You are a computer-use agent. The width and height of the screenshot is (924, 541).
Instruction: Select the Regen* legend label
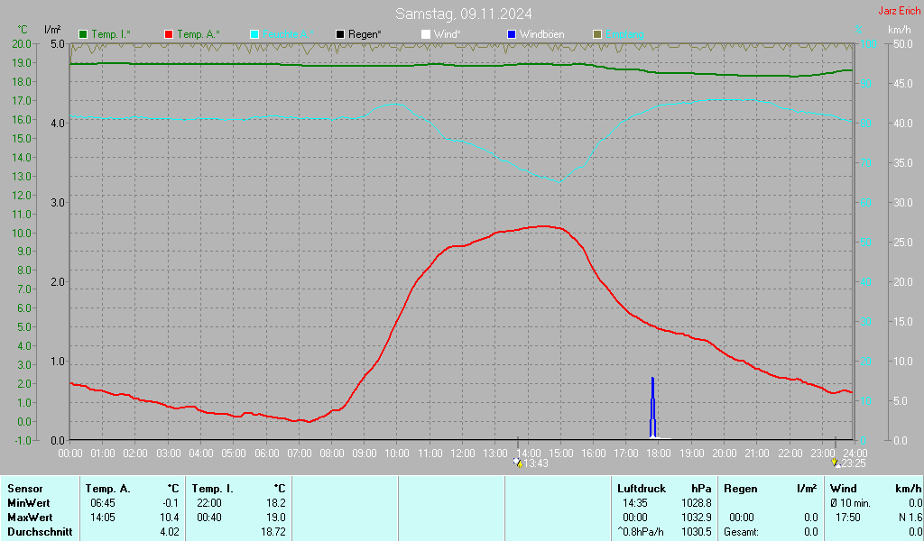(x=365, y=35)
